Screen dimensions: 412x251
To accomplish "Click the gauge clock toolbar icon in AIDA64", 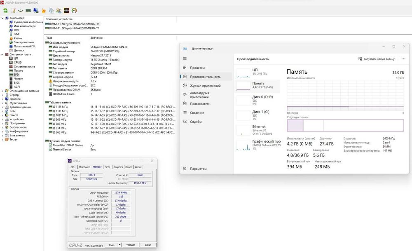I will tap(74, 11).
